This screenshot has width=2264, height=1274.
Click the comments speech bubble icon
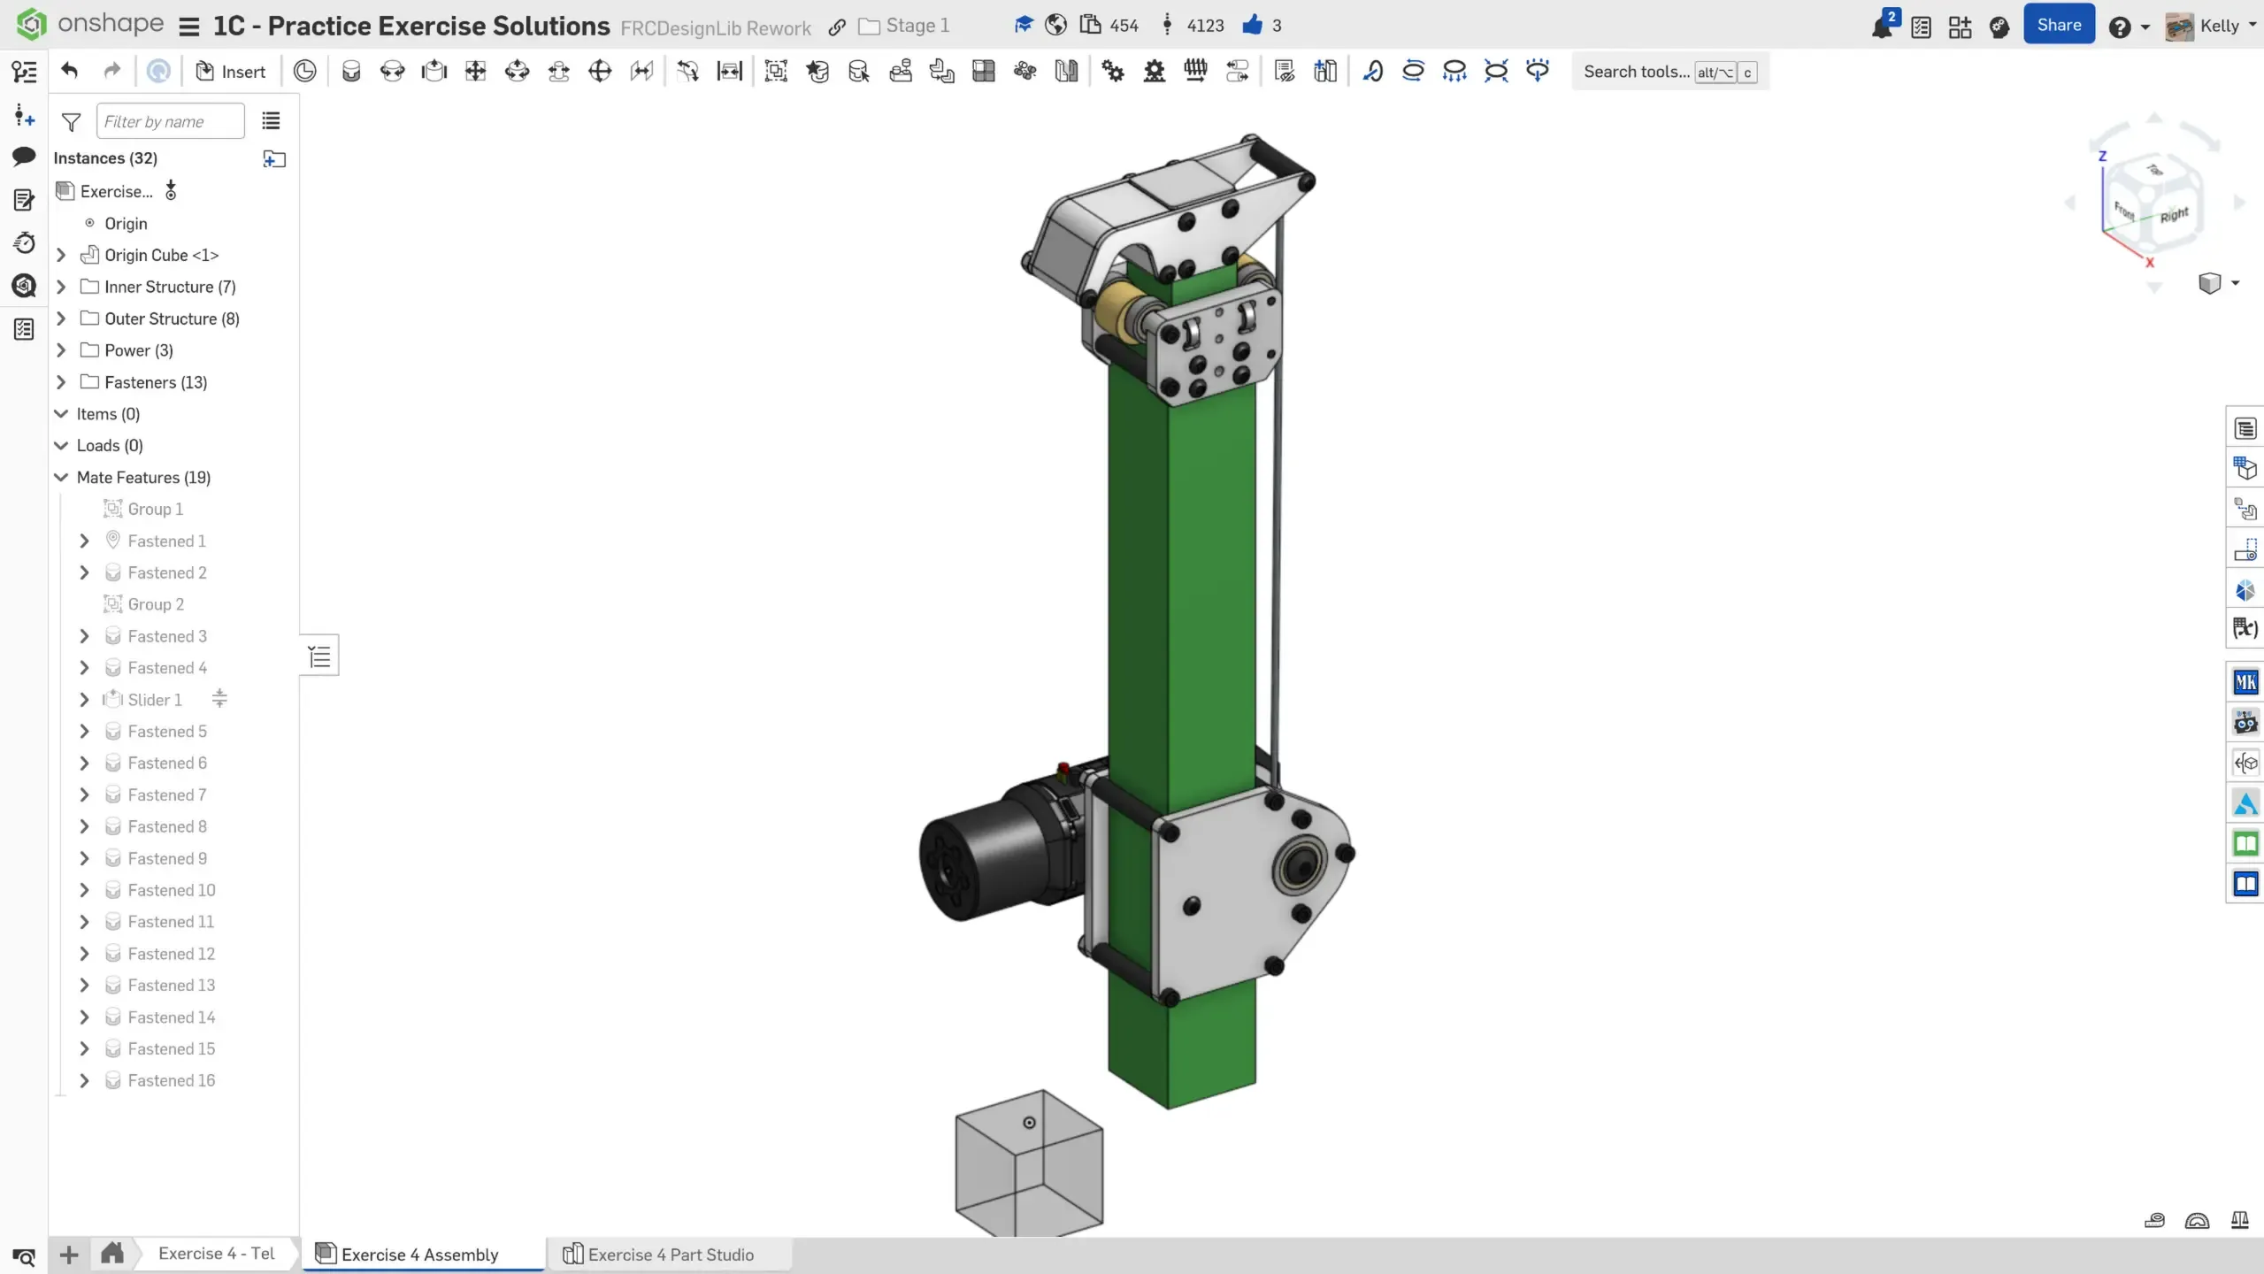point(24,157)
